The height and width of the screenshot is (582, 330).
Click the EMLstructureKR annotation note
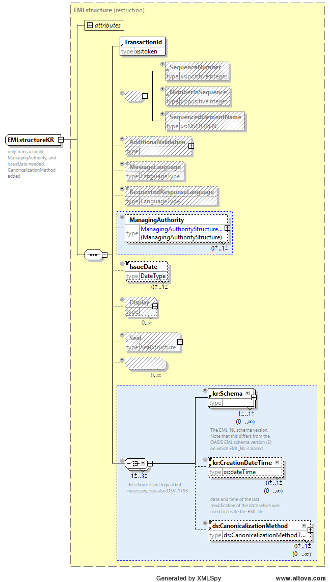[x=32, y=164]
